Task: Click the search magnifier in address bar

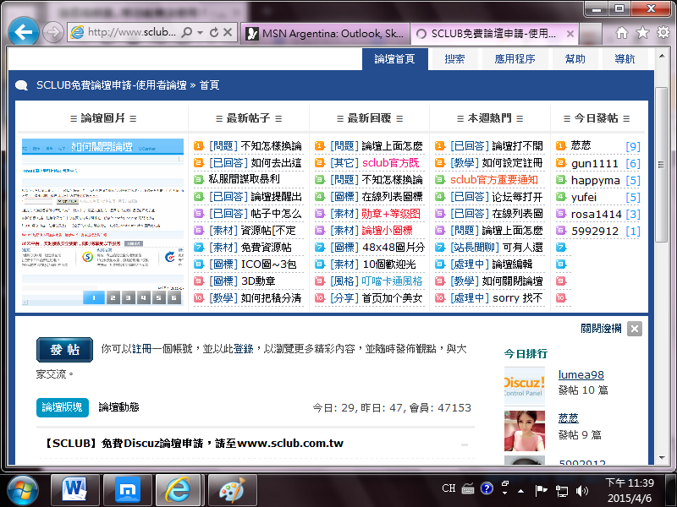Action: click(x=186, y=32)
